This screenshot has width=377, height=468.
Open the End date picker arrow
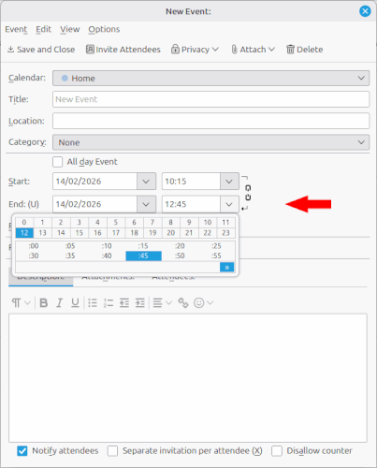click(146, 204)
